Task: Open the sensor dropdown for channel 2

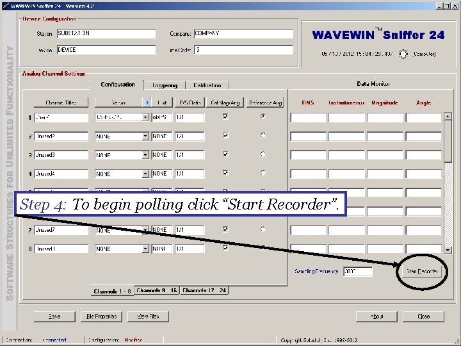Action: [145, 136]
